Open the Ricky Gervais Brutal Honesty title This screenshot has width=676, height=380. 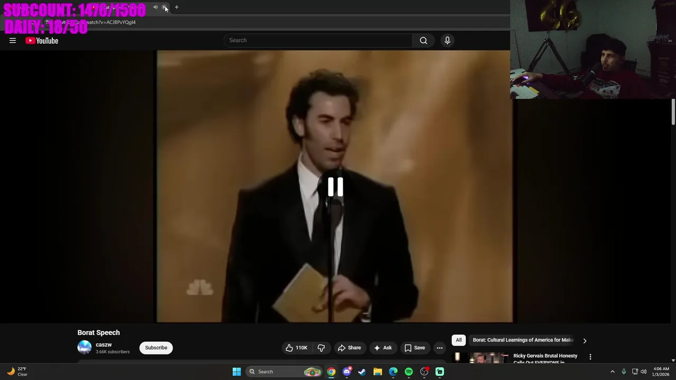tap(545, 358)
